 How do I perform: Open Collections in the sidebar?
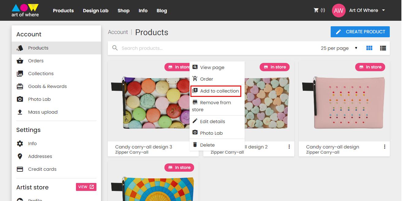click(x=56, y=74)
